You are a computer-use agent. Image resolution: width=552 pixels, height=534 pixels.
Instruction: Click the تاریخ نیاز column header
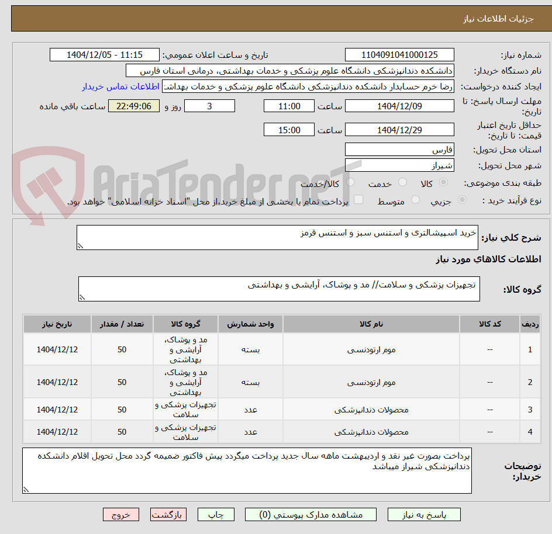(57, 324)
